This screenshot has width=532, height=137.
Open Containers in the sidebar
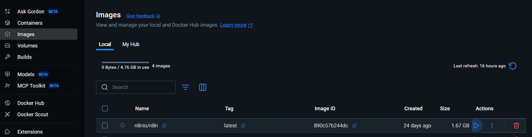click(30, 23)
